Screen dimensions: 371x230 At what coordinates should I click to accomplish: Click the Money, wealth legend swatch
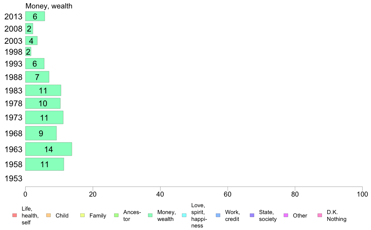point(150,215)
